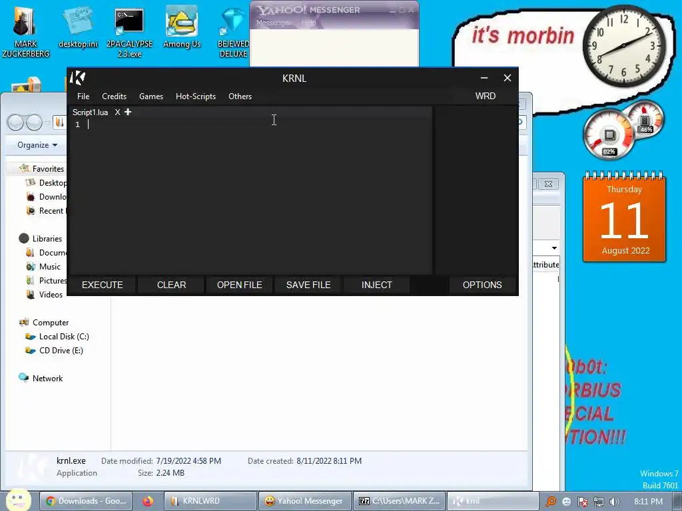The height and width of the screenshot is (511, 682).
Task: Open the Credits menu in KRNL
Action: [114, 96]
